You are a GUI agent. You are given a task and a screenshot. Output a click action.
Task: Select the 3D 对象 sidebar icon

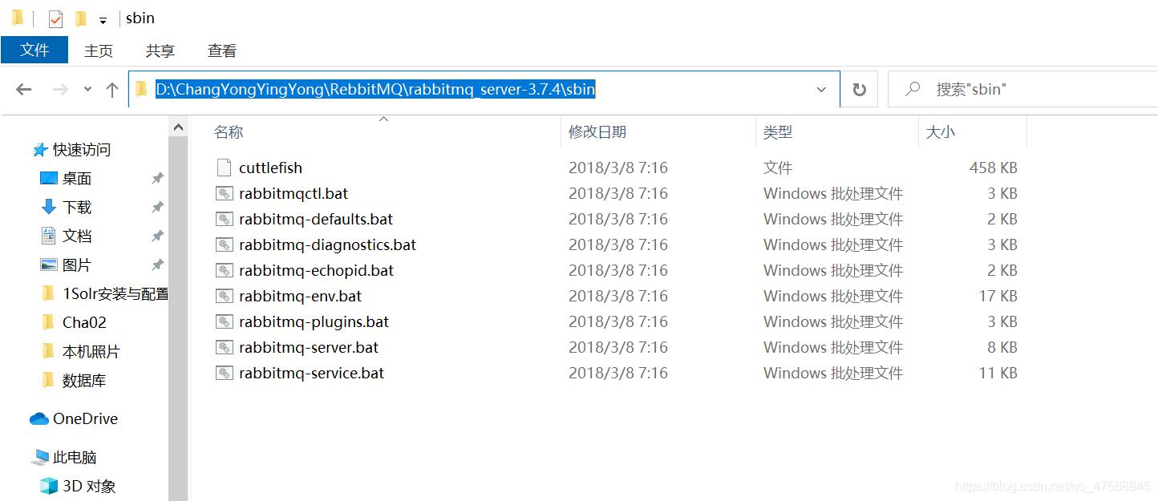point(47,485)
